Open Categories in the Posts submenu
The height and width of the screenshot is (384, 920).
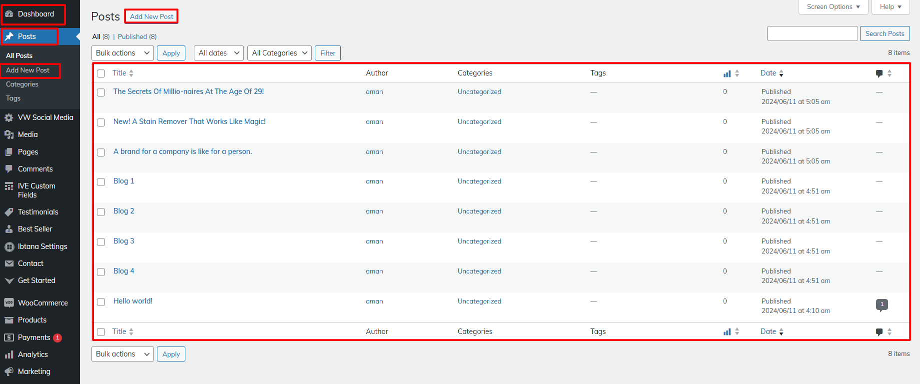click(22, 84)
